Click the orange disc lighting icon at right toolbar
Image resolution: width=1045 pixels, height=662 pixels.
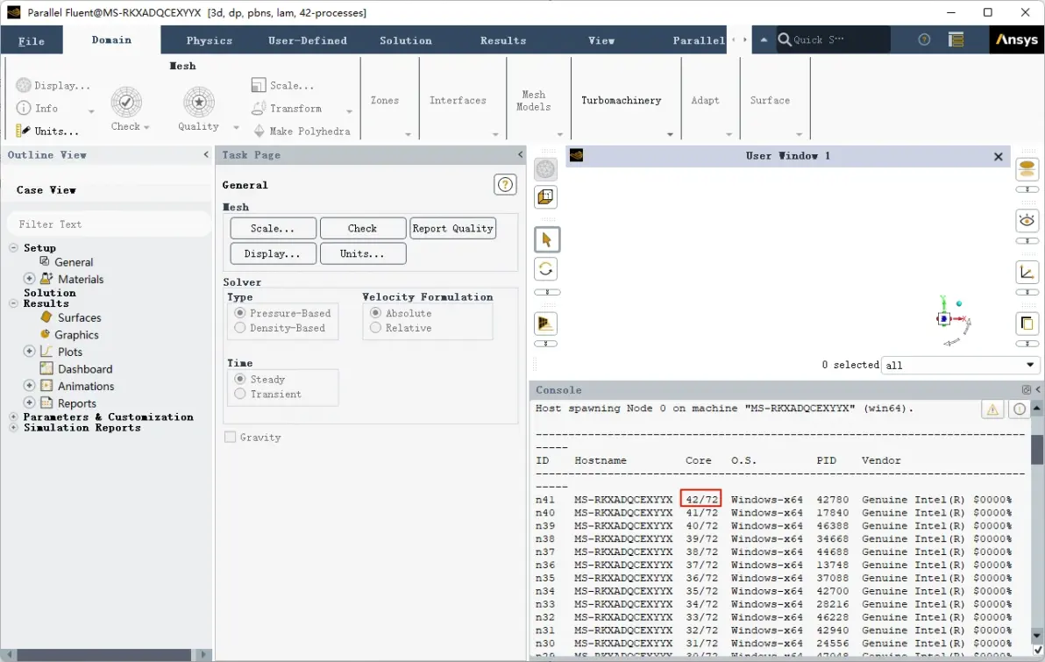1027,169
